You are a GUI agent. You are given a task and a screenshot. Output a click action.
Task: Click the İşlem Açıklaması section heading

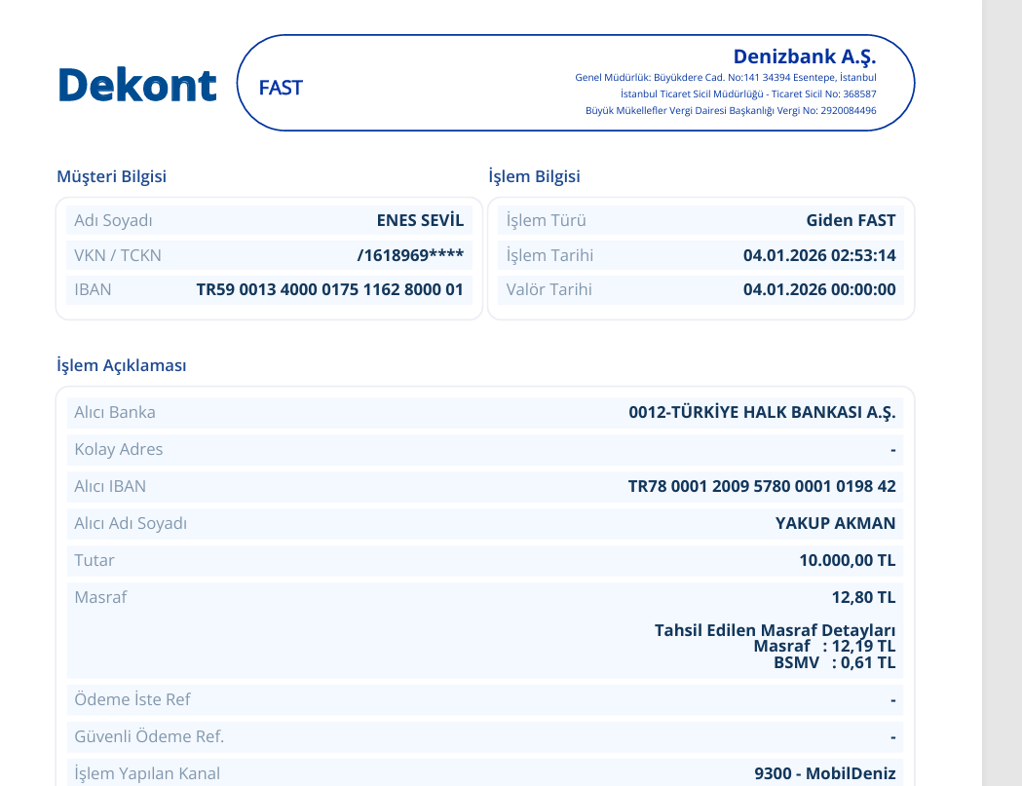(121, 365)
